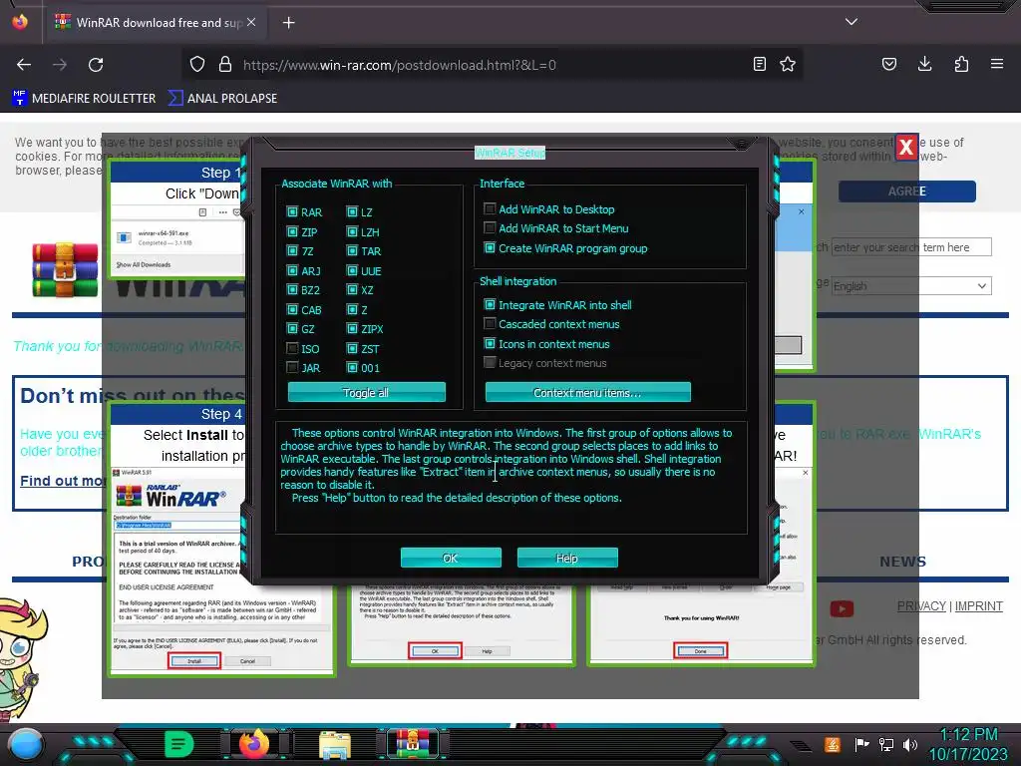Image resolution: width=1021 pixels, height=766 pixels.
Task: Click the Toggle all button
Action: (367, 392)
